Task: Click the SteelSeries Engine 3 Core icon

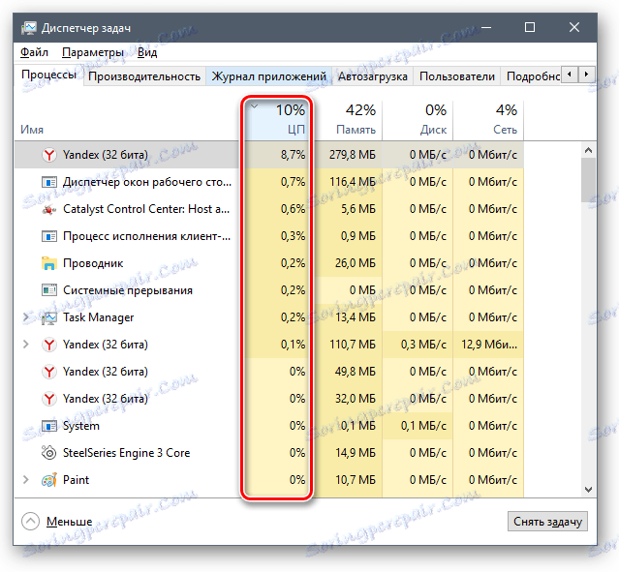Action: (x=49, y=453)
